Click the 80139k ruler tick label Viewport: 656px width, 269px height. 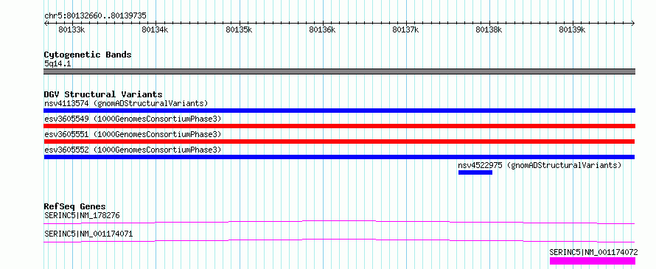tap(572, 30)
